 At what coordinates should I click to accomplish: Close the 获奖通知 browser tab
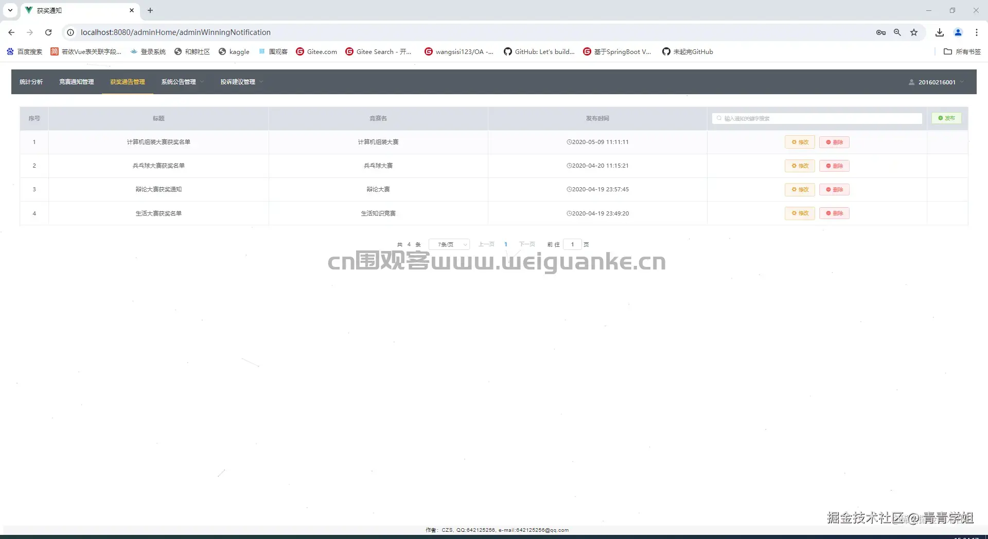[x=132, y=10]
